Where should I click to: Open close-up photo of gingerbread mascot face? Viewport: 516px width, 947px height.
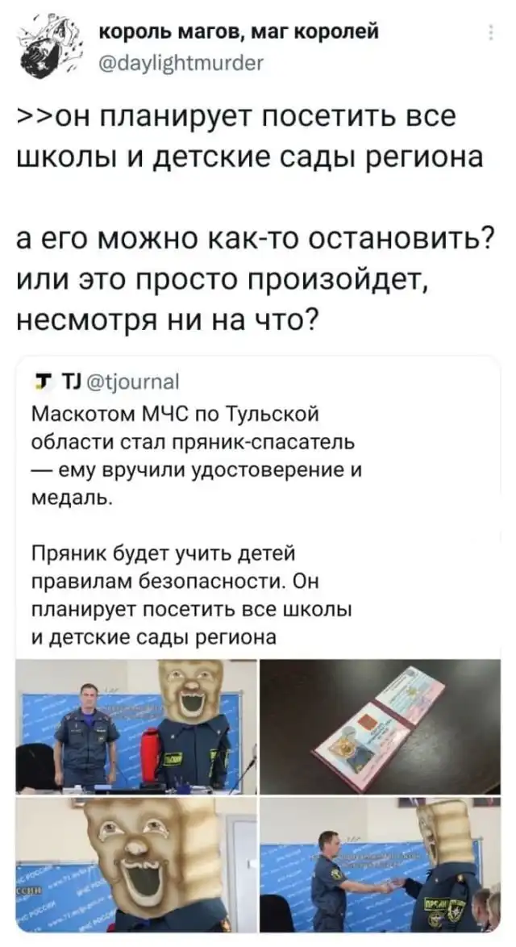click(136, 864)
